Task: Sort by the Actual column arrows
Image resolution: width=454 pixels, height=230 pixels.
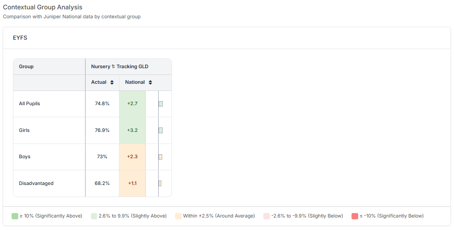Action: pyautogui.click(x=112, y=82)
